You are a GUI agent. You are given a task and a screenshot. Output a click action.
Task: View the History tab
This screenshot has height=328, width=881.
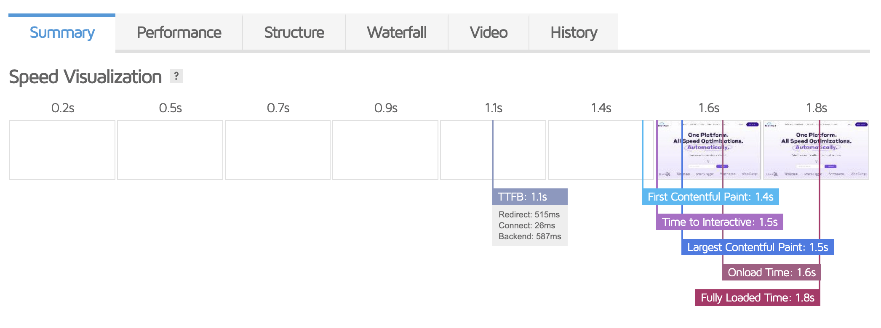coord(574,32)
